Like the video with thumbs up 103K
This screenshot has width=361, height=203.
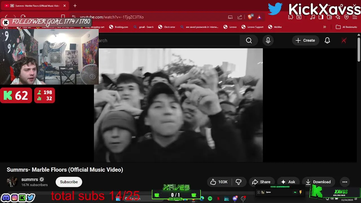[x=219, y=182]
